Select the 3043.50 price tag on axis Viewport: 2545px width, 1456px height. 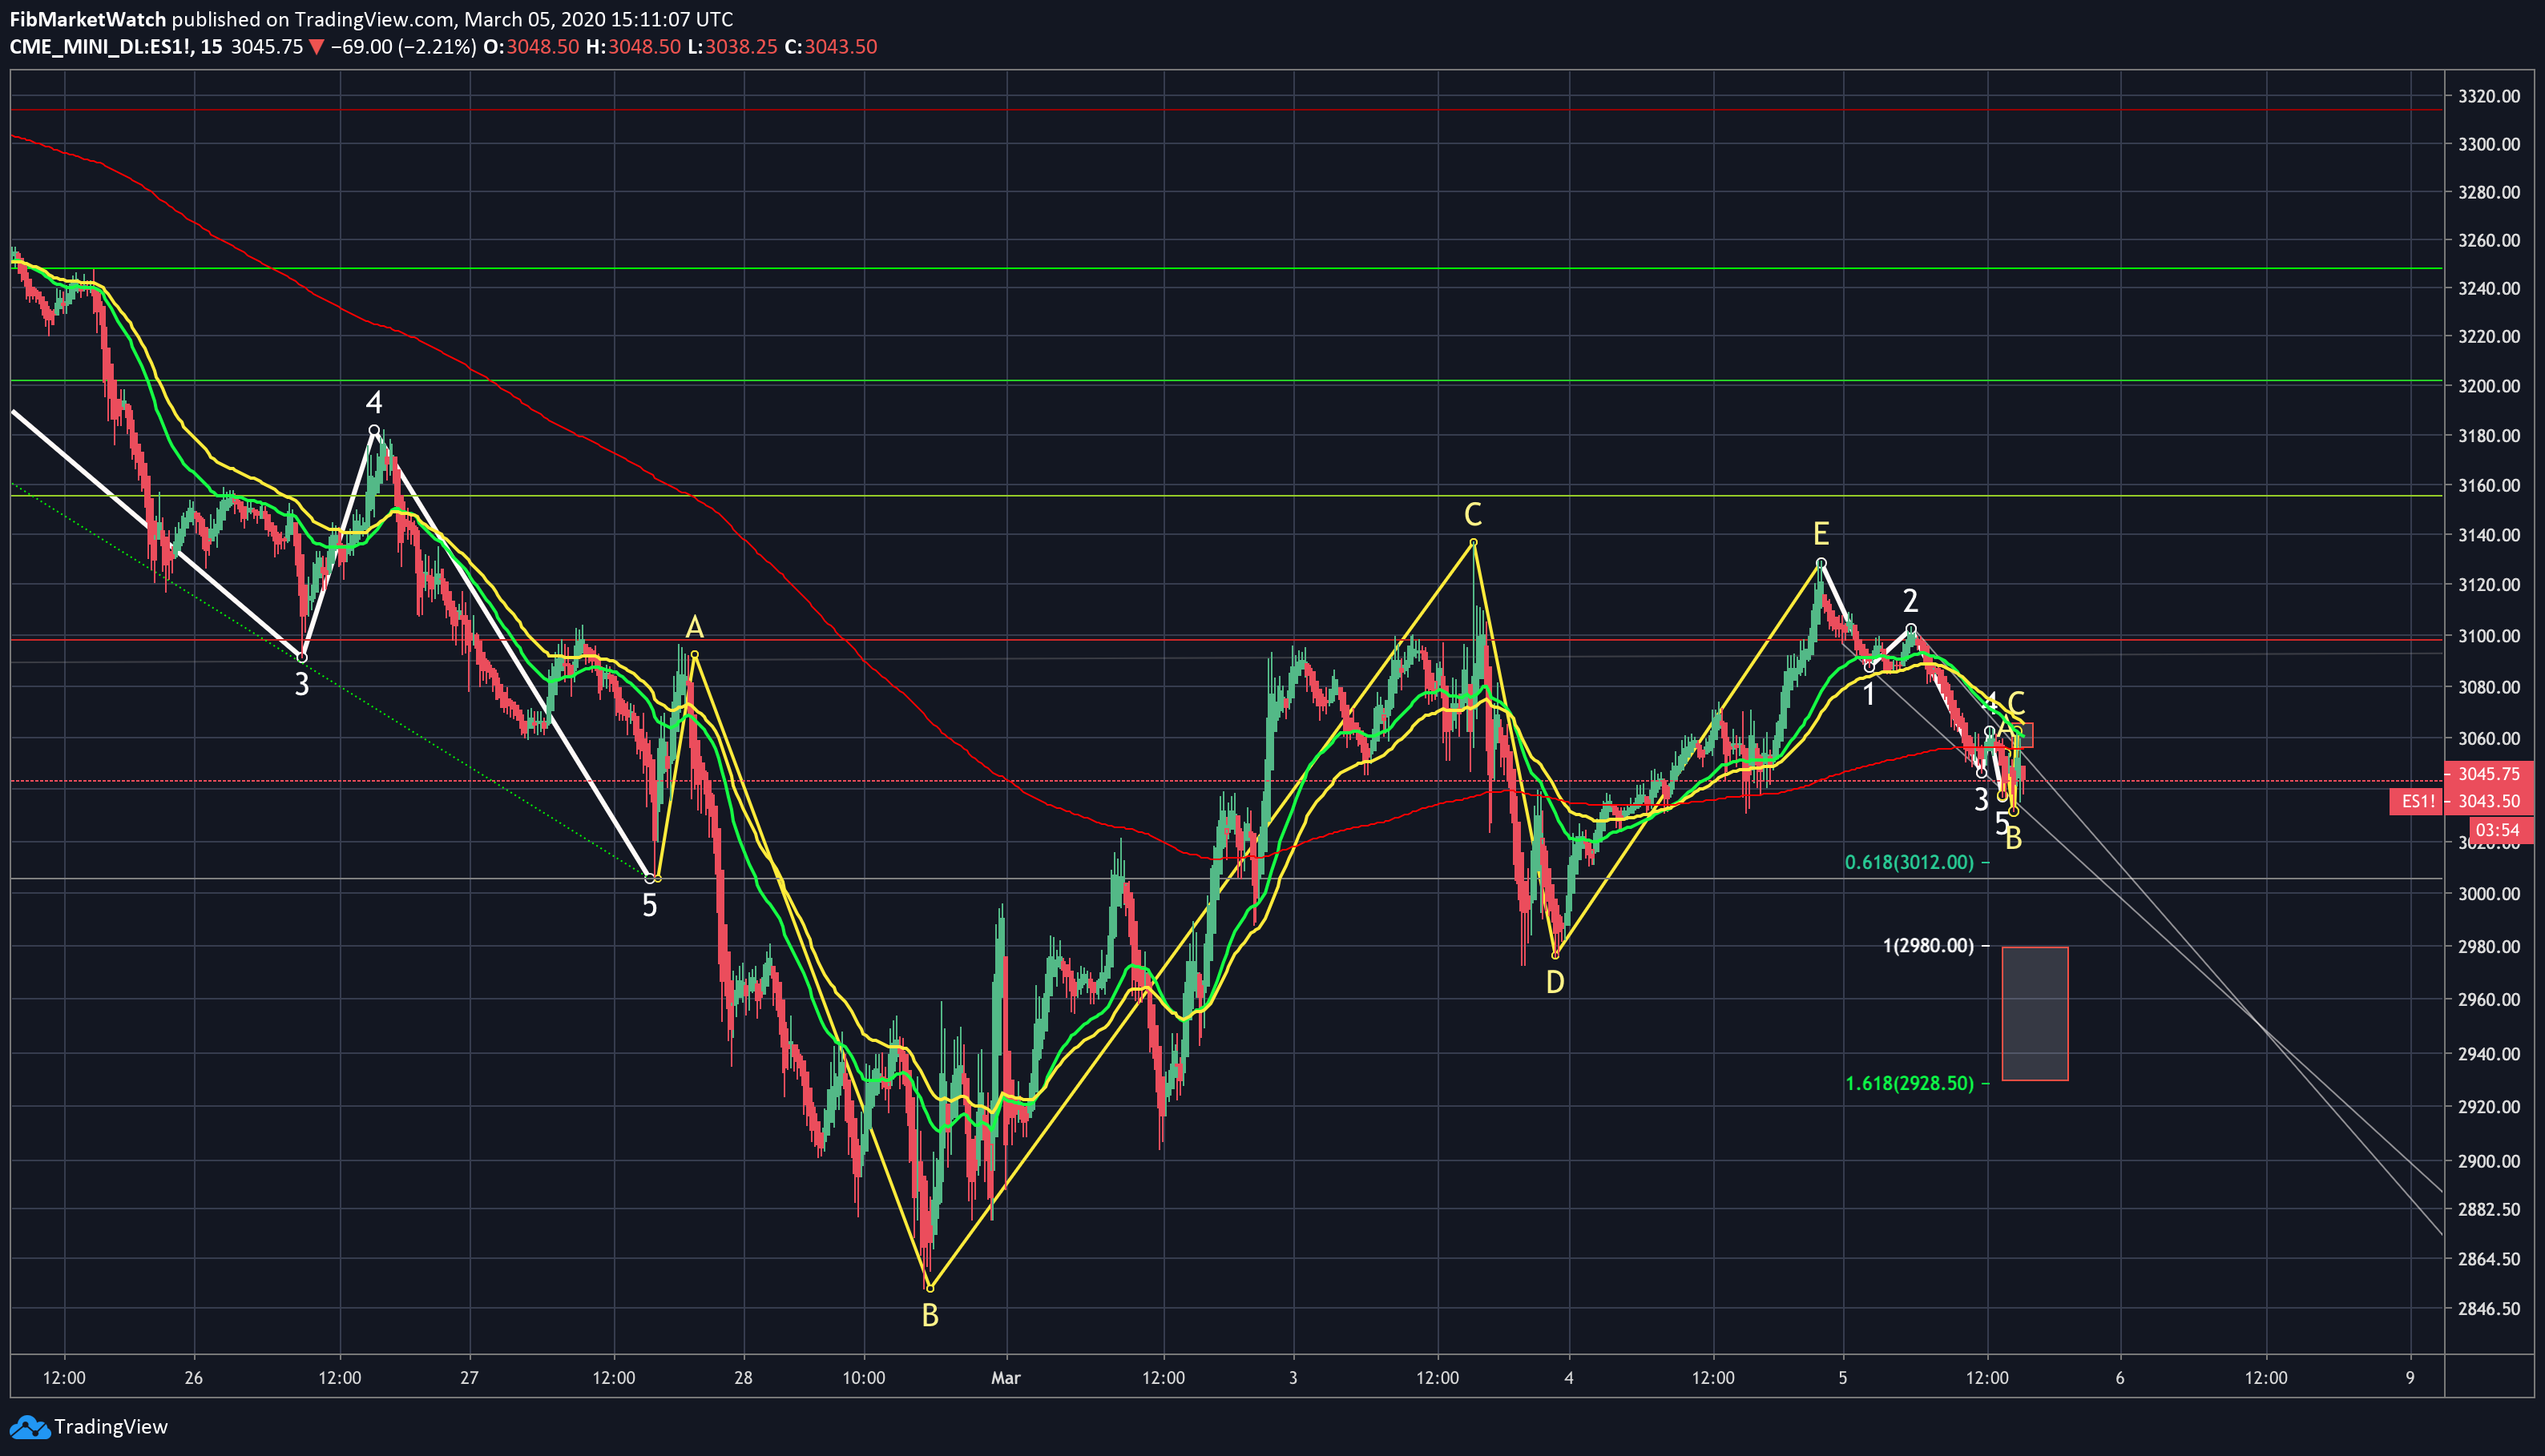[x=2488, y=801]
